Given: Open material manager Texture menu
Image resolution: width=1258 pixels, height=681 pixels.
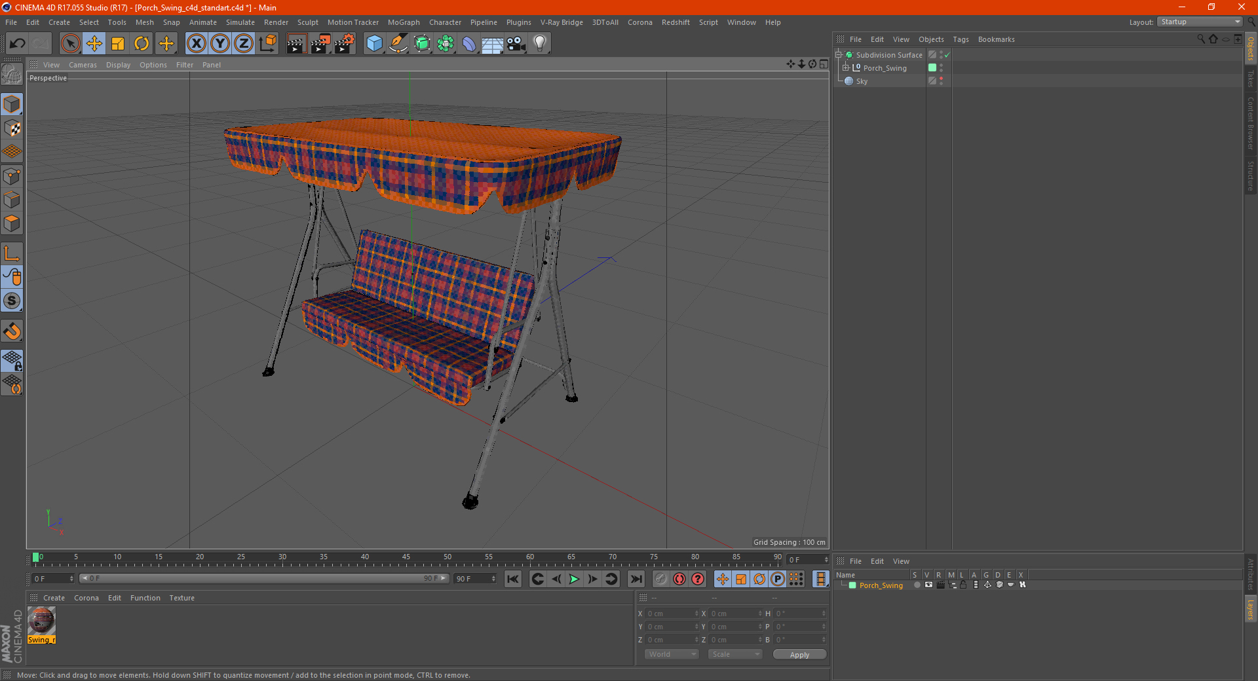Looking at the screenshot, I should coord(181,598).
